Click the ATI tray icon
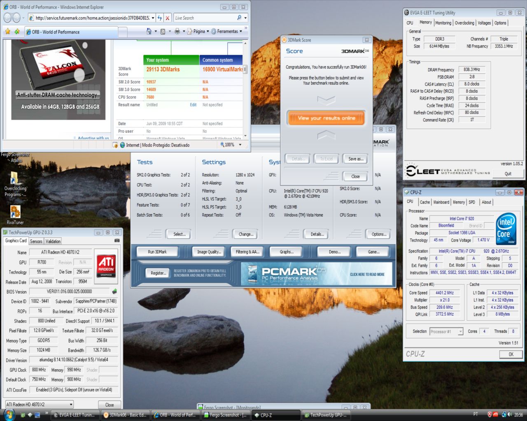The image size is (527, 421). point(496,414)
